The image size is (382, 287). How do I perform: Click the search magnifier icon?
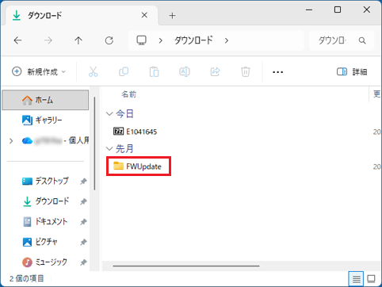click(x=362, y=40)
